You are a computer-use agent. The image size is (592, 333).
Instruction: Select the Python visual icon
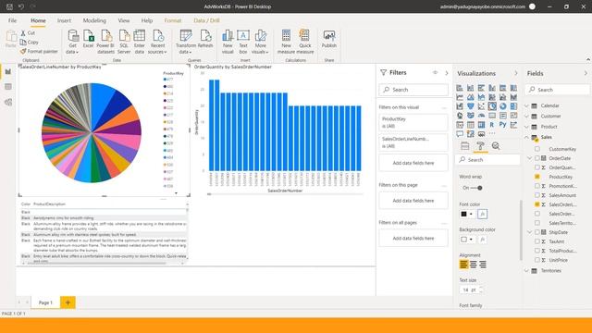(x=502, y=124)
